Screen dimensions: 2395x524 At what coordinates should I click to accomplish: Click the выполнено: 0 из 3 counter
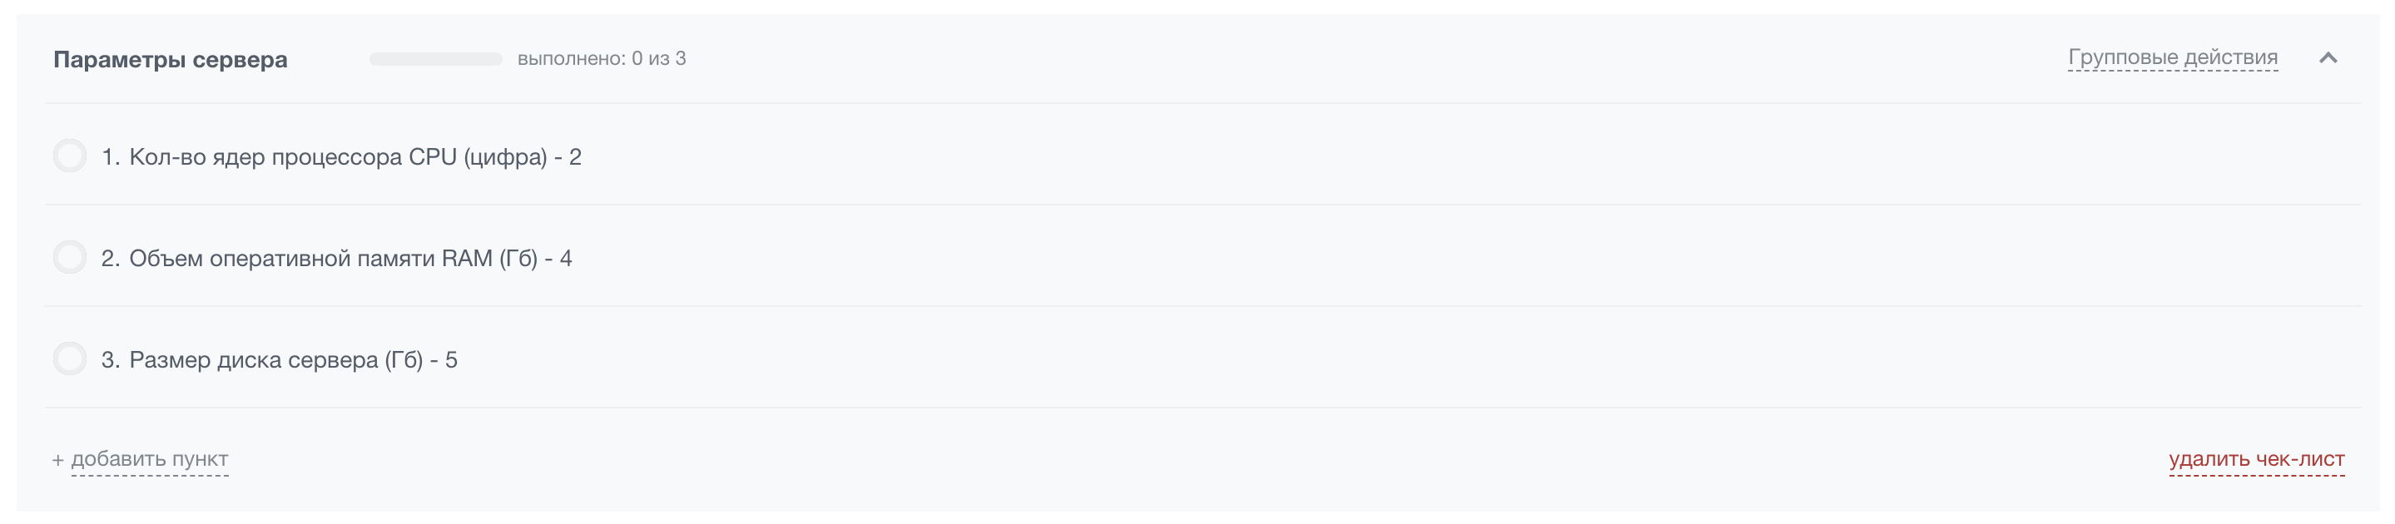[x=602, y=58]
